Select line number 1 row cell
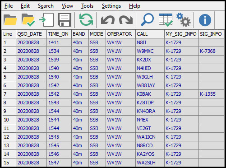 tap(9, 42)
